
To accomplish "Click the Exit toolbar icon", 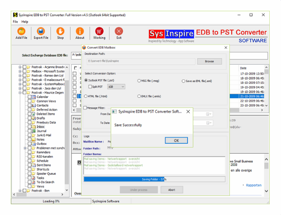I will tap(119, 31).
